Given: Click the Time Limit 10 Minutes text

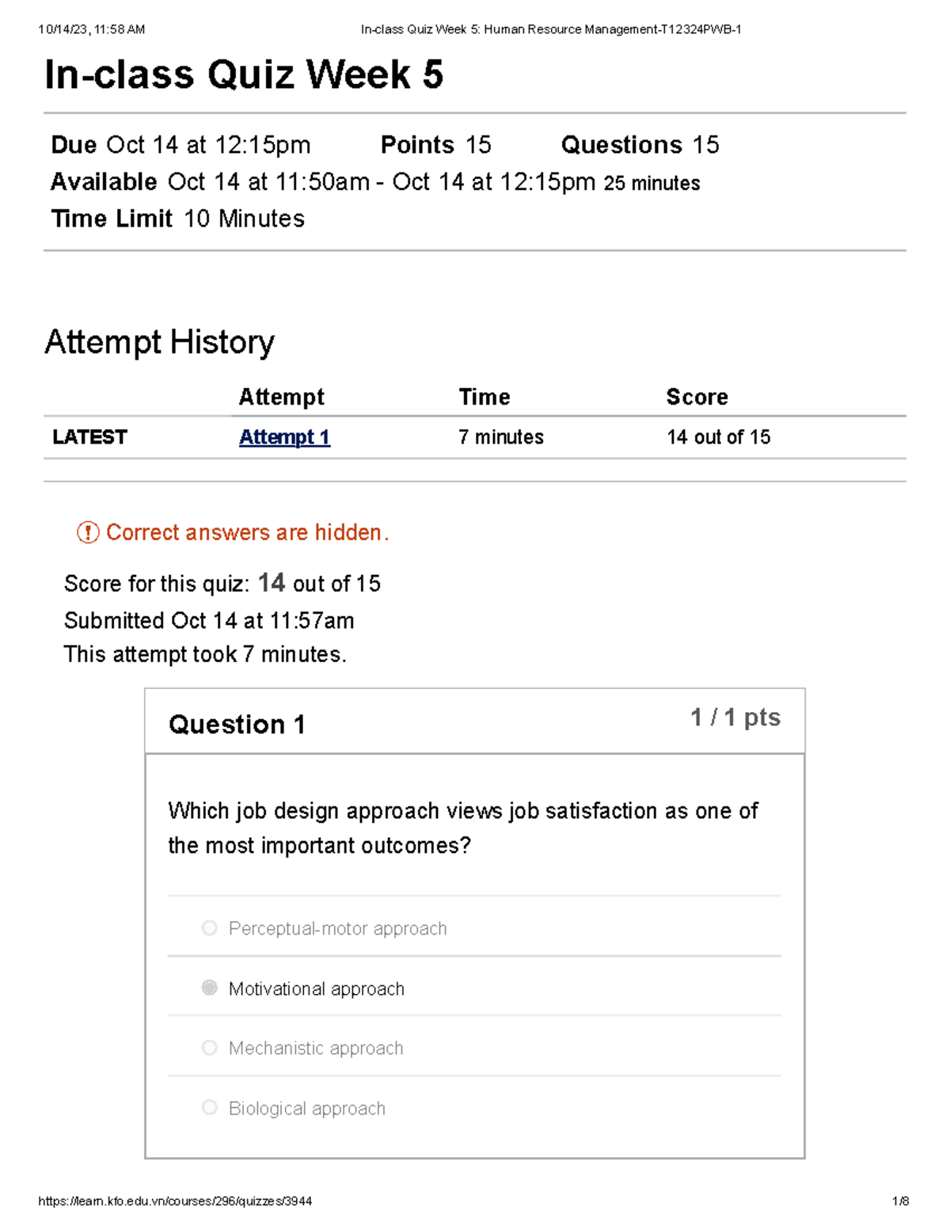Looking at the screenshot, I should coord(177,219).
